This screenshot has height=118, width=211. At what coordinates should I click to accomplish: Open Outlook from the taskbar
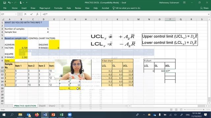point(29,115)
